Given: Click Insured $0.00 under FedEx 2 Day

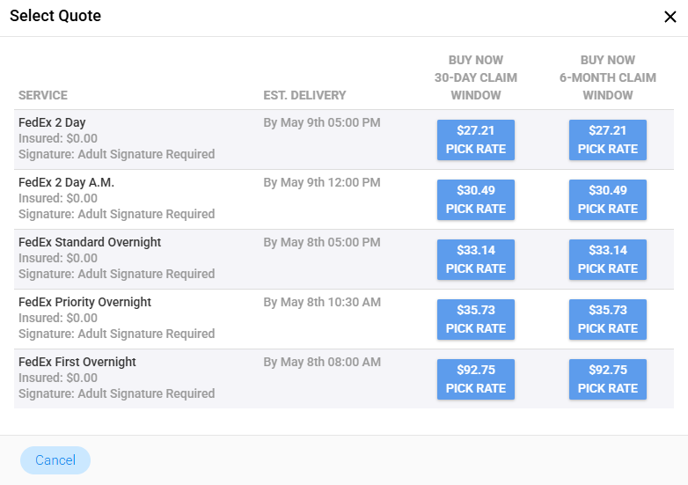Looking at the screenshot, I should 58,138.
